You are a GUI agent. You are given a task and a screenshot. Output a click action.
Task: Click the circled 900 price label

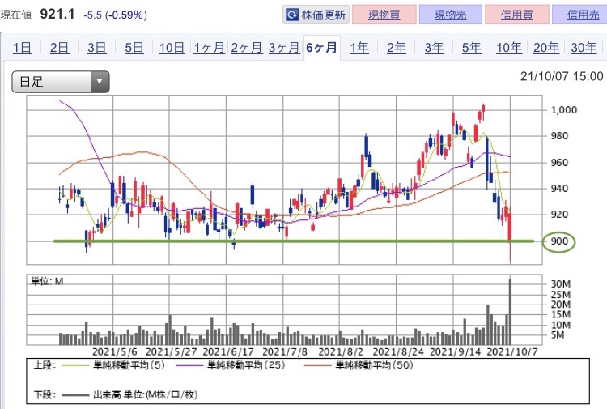point(559,242)
